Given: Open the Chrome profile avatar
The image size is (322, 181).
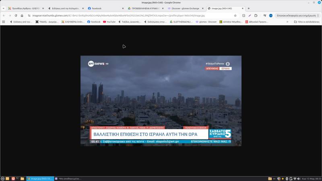Looking at the screenshot, I should tap(271, 15).
